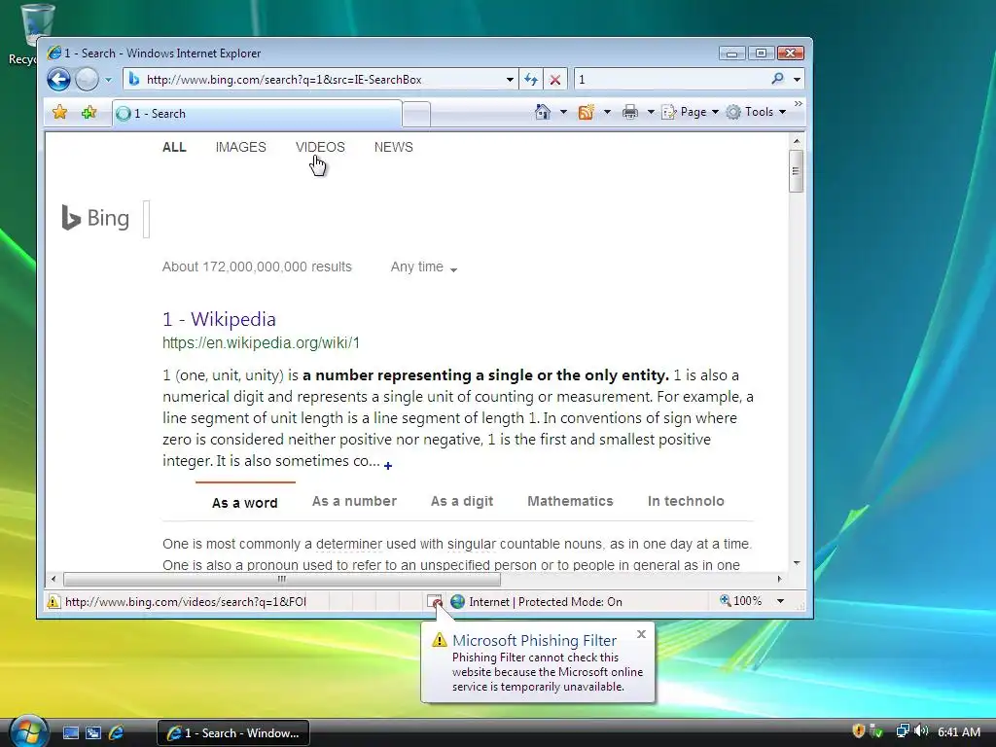Select the 'Mathematics' tab

[570, 501]
